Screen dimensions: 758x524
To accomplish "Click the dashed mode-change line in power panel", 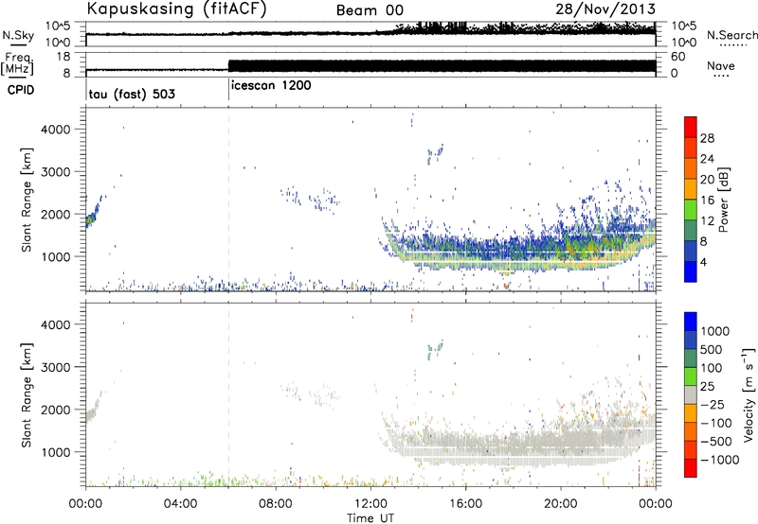I will click(228, 200).
